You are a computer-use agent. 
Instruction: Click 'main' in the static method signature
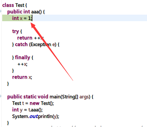point(55,97)
